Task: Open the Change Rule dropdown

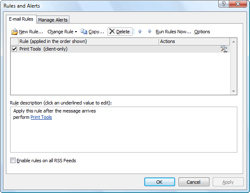Action: 62,32
